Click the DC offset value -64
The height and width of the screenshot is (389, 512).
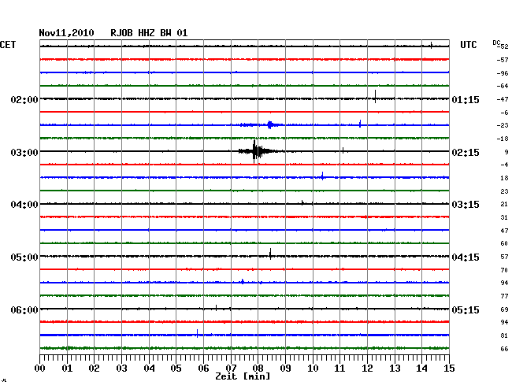point(503,86)
